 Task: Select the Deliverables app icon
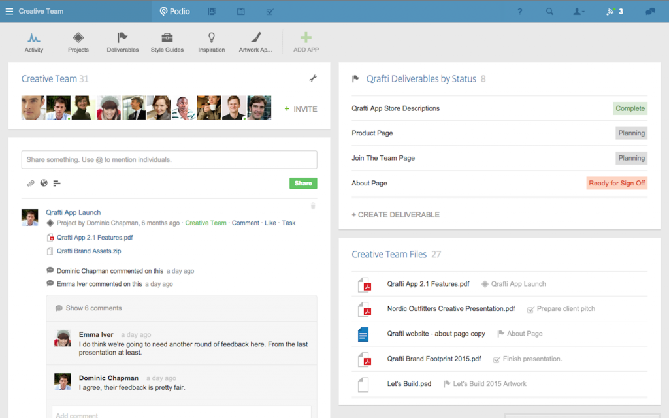(x=122, y=40)
